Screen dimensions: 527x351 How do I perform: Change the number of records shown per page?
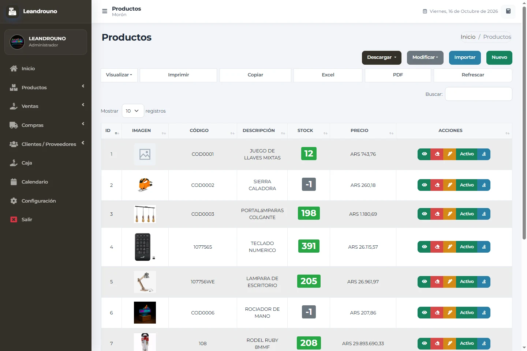click(133, 111)
